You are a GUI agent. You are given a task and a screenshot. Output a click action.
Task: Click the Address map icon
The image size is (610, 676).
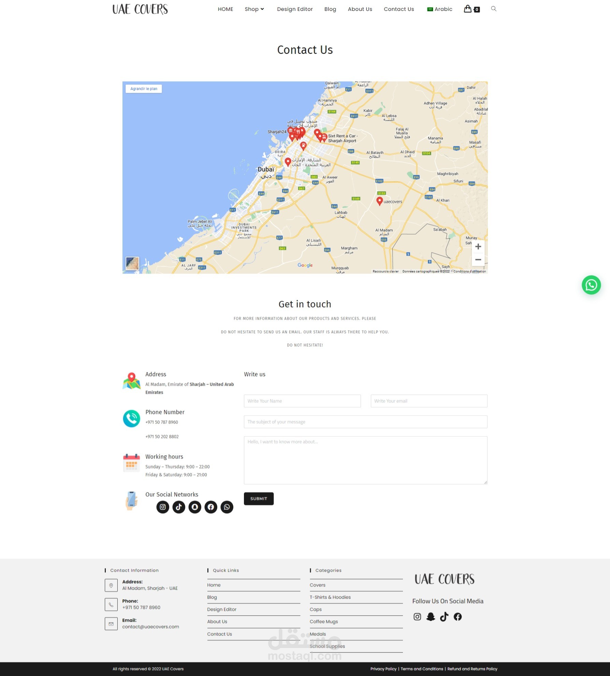tap(131, 381)
